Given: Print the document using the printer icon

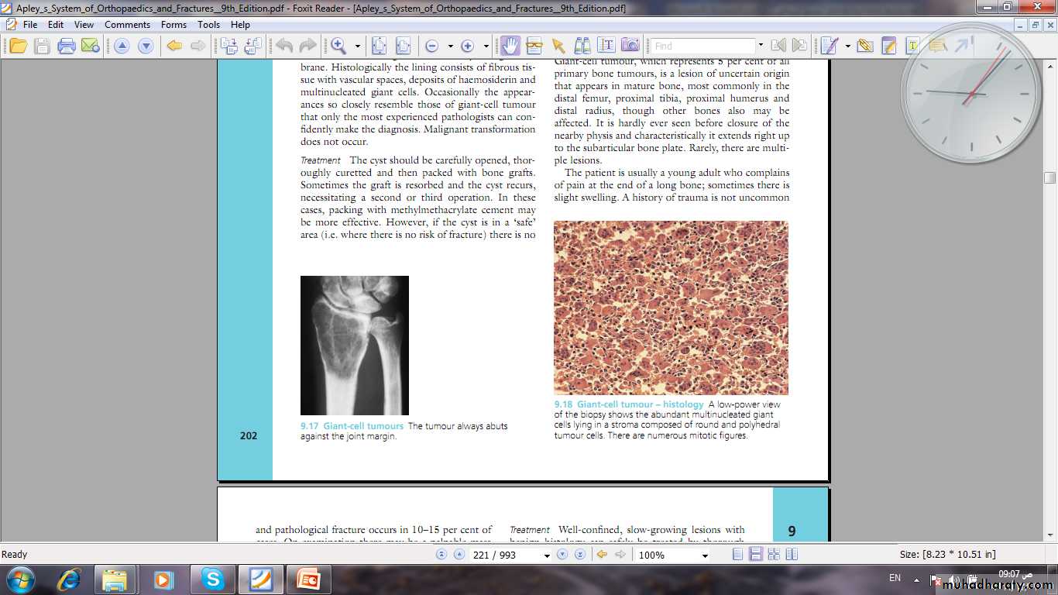Looking at the screenshot, I should click(x=67, y=46).
